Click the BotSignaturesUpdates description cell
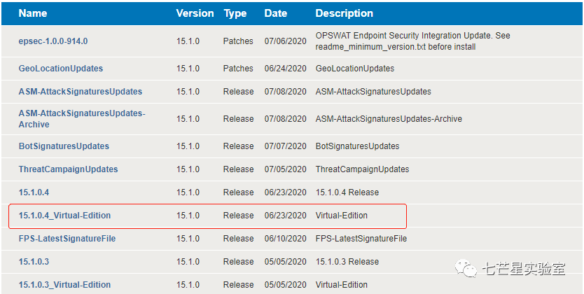The image size is (584, 294). click(x=358, y=146)
